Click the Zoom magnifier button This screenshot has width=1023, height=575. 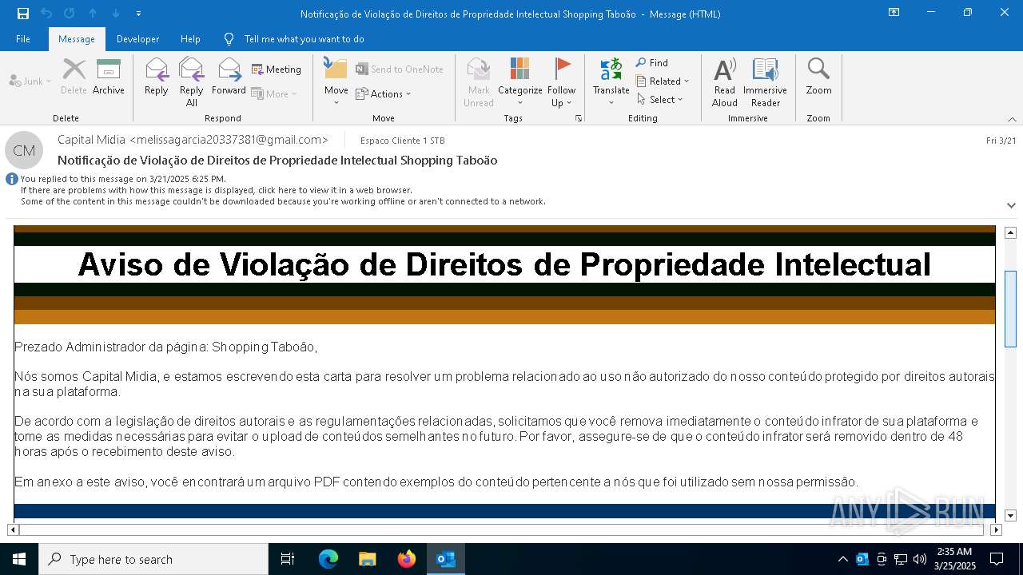tap(818, 77)
